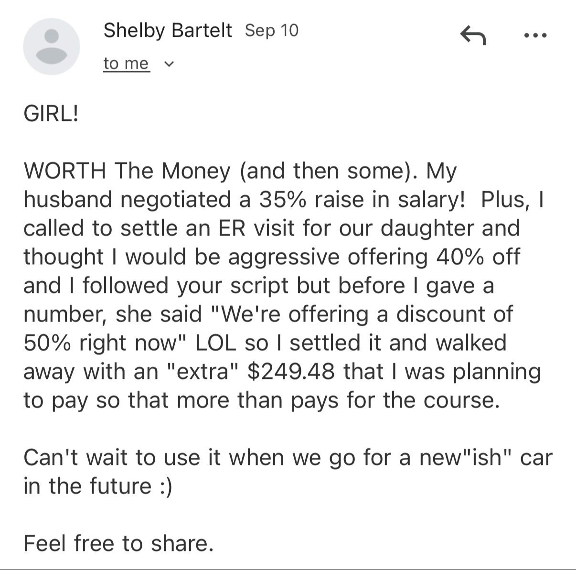
Task: Click the 'GIRL!' greeting line
Action: click(51, 114)
